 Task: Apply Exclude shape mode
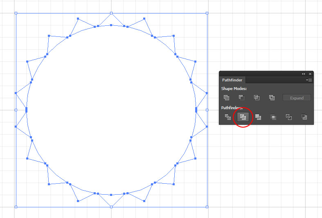tap(272, 98)
